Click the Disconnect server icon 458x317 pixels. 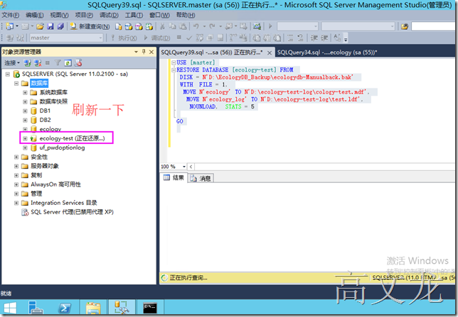click(38, 62)
